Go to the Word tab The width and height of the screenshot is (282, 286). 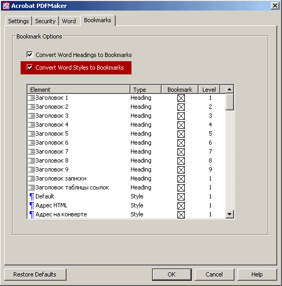click(69, 21)
